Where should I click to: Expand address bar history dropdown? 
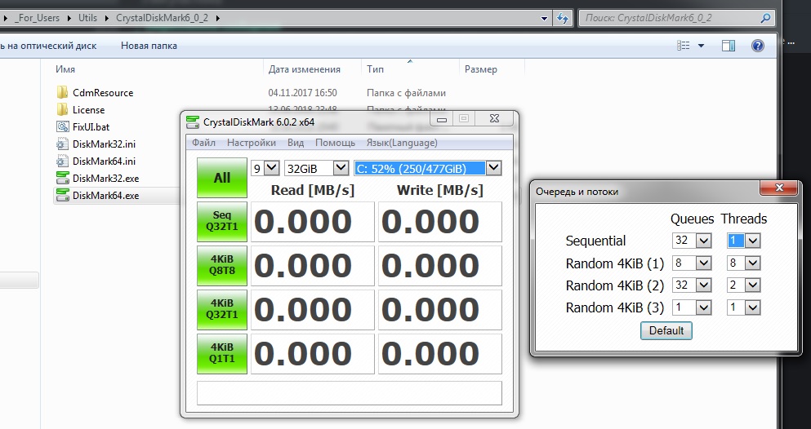(544, 18)
